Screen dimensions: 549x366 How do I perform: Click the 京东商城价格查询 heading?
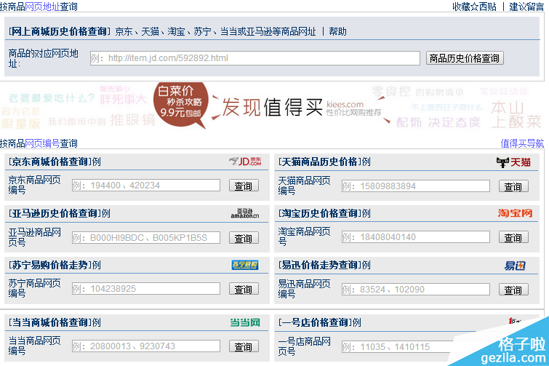pyautogui.click(x=50, y=162)
